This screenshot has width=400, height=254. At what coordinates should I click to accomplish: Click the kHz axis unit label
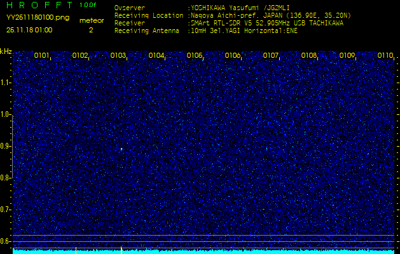coord(6,51)
